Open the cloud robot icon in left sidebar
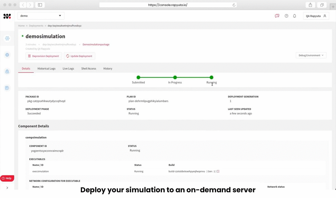 [7, 71]
